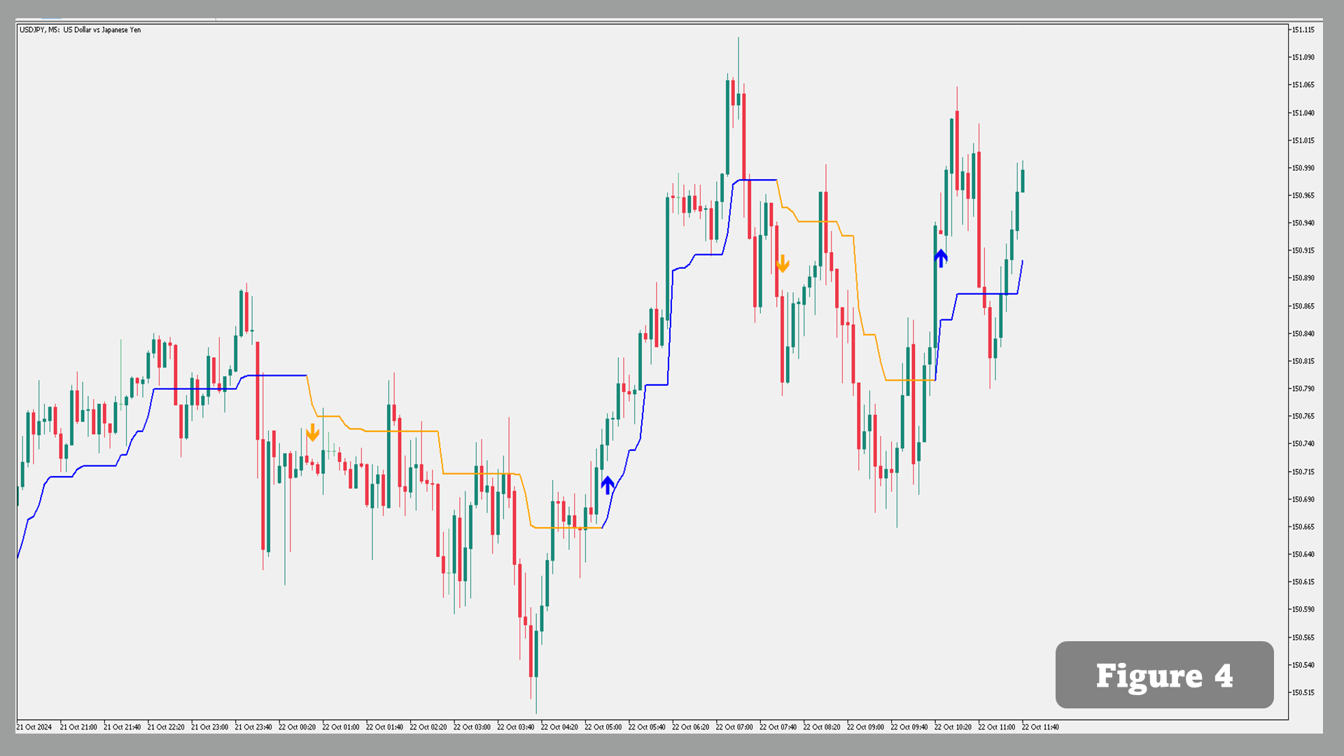
Task: Click the 150.515 price axis label
Action: click(x=1303, y=692)
